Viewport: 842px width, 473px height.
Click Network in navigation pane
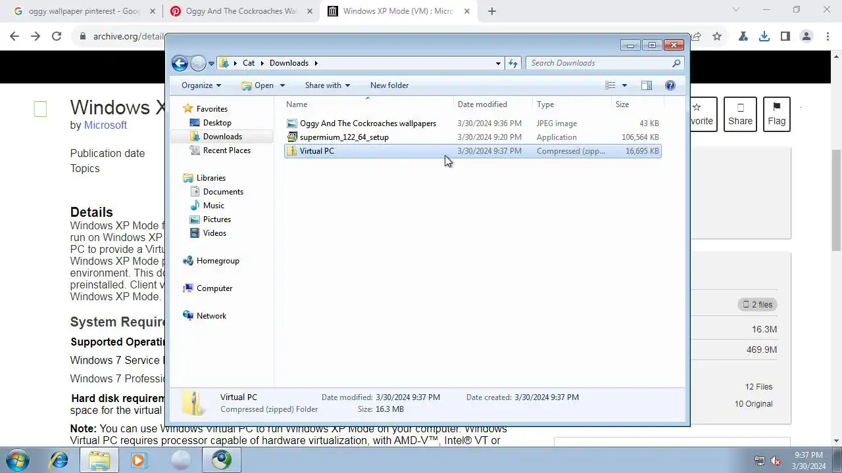coord(211,316)
